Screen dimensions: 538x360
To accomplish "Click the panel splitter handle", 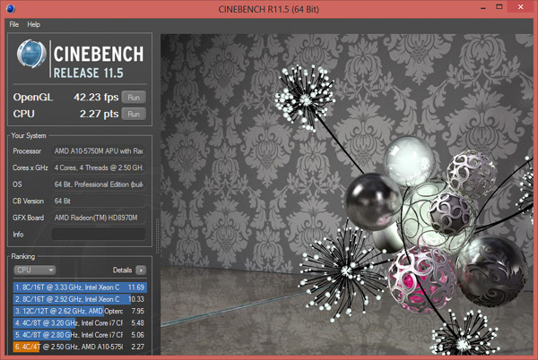I will tap(158, 236).
